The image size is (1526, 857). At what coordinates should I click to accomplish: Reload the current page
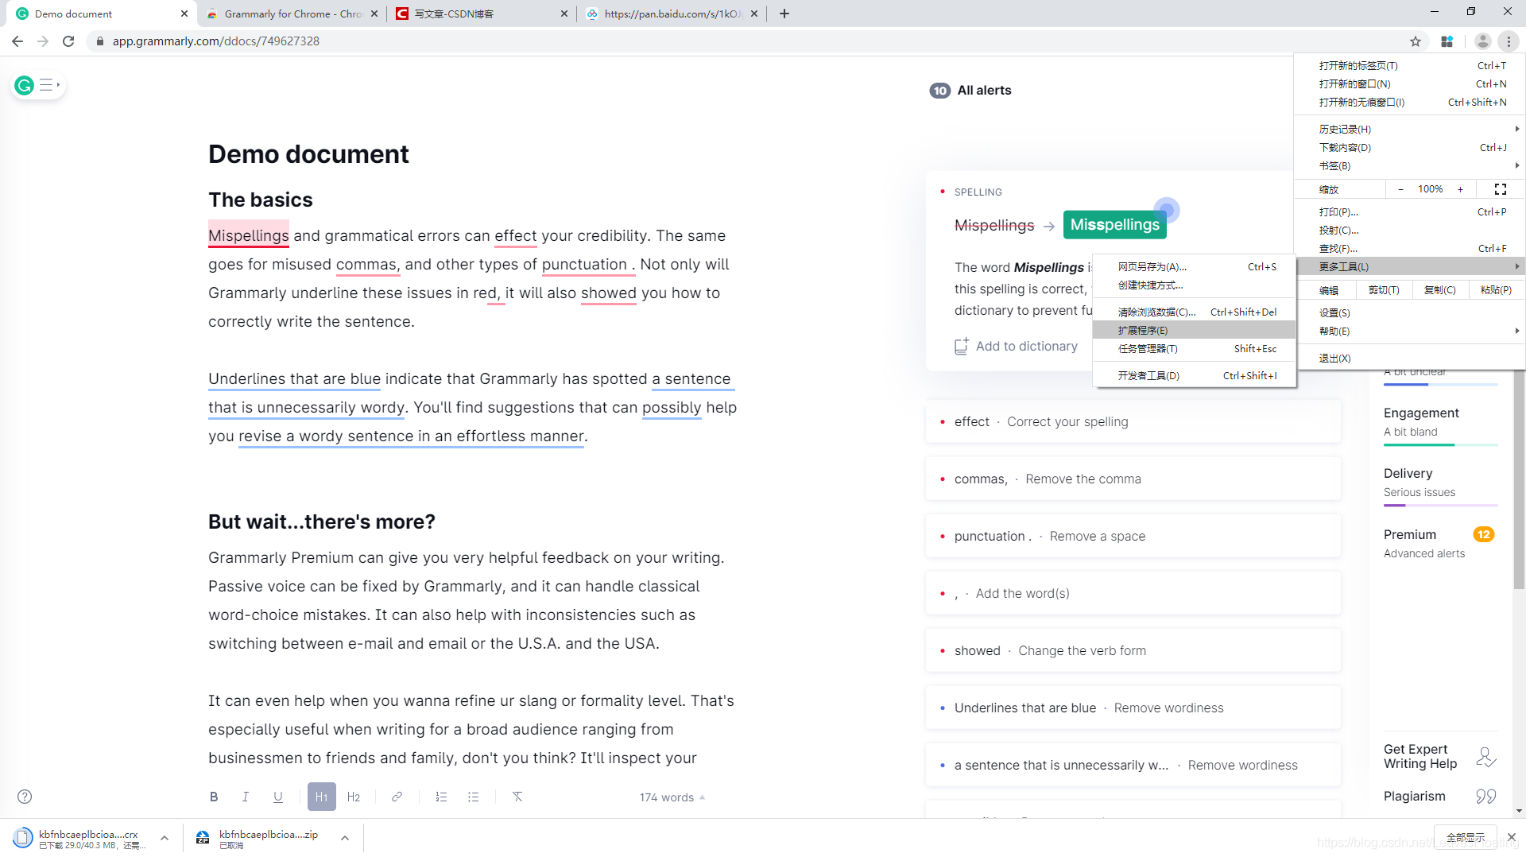pos(68,41)
